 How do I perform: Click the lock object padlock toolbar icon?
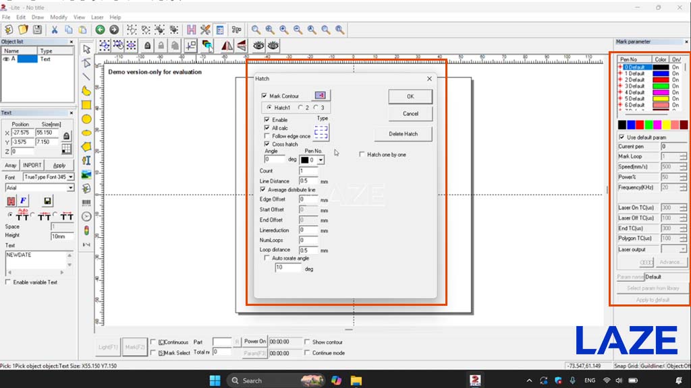pos(148,45)
